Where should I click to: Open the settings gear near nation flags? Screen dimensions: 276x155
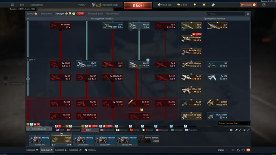click(231, 130)
